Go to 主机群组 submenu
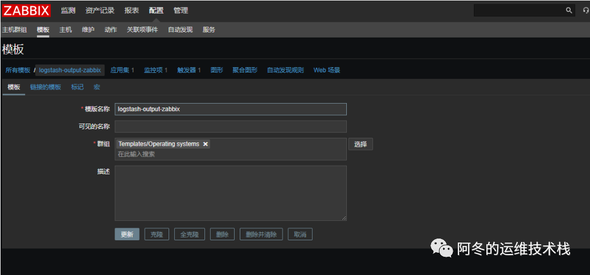This screenshot has height=275, width=590. pyautogui.click(x=14, y=30)
